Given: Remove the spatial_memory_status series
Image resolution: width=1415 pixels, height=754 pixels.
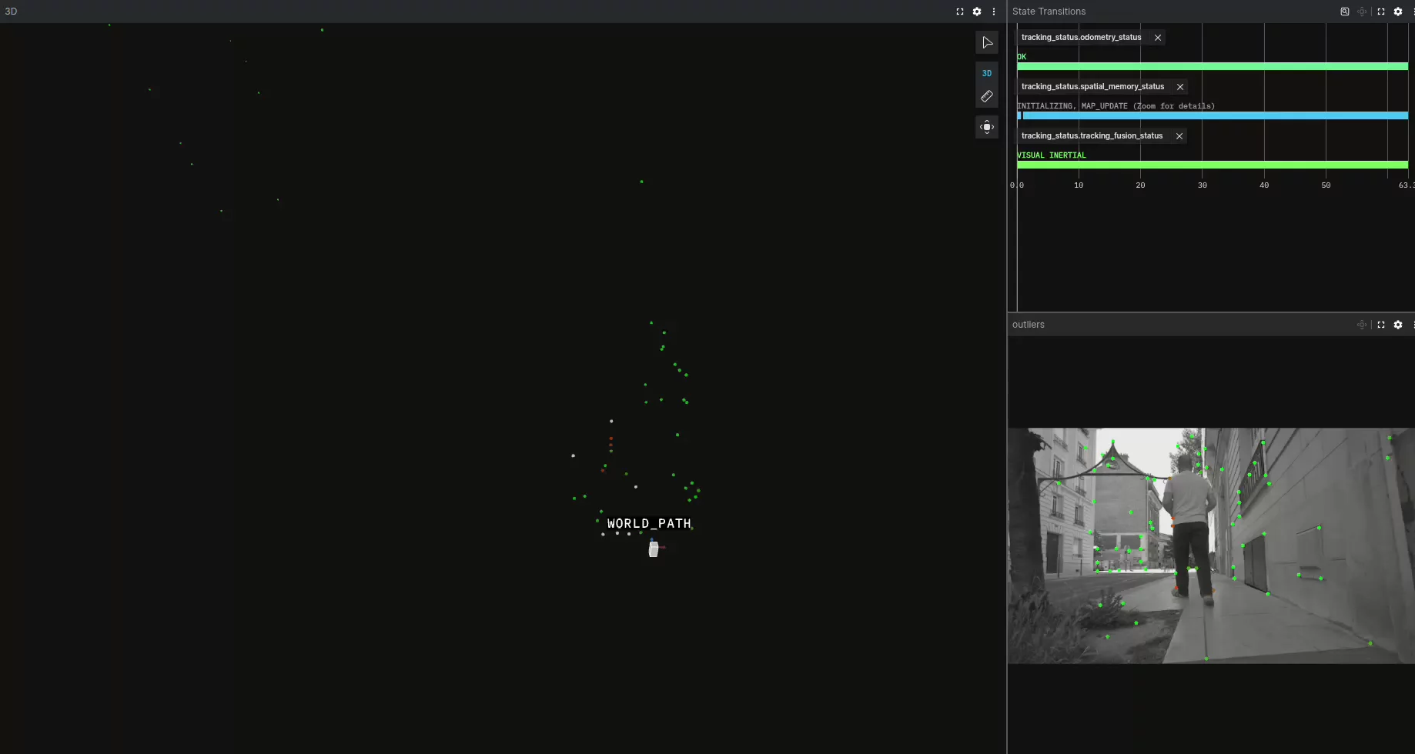Looking at the screenshot, I should [x=1180, y=86].
